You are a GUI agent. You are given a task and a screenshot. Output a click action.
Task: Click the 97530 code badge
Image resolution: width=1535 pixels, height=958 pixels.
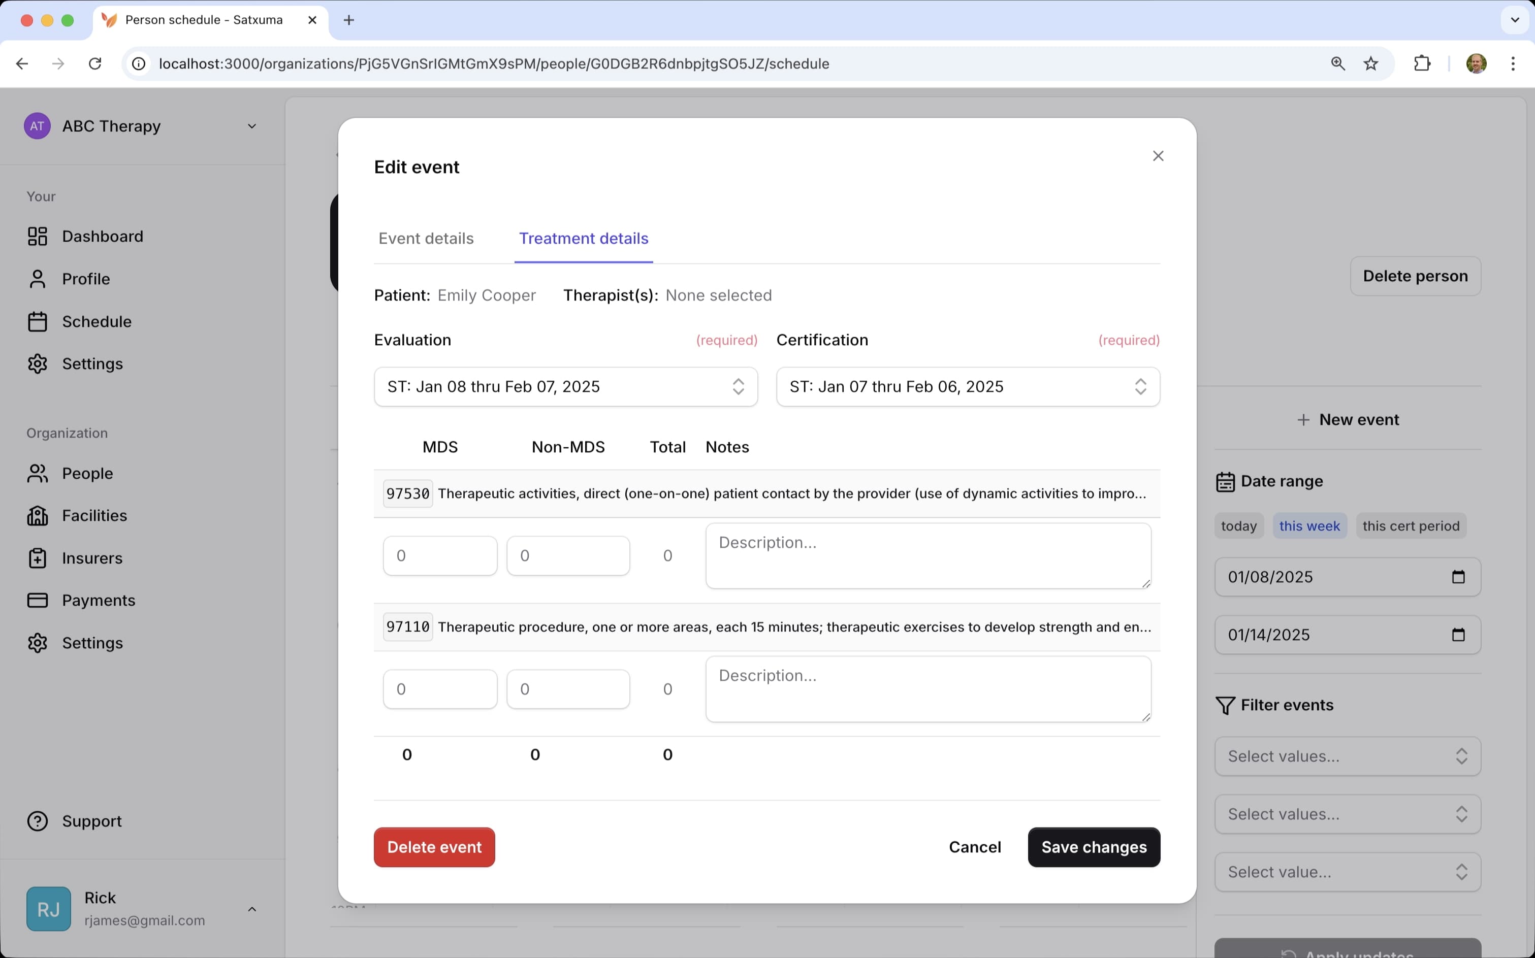(x=407, y=493)
